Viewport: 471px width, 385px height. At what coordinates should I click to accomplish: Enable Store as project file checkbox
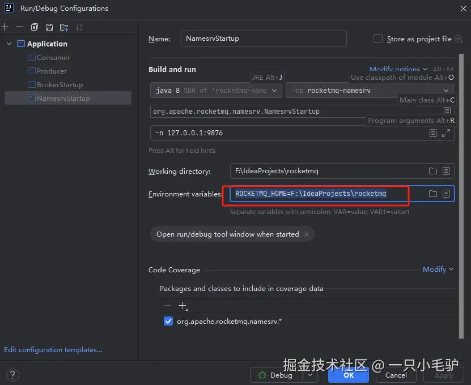pyautogui.click(x=377, y=38)
